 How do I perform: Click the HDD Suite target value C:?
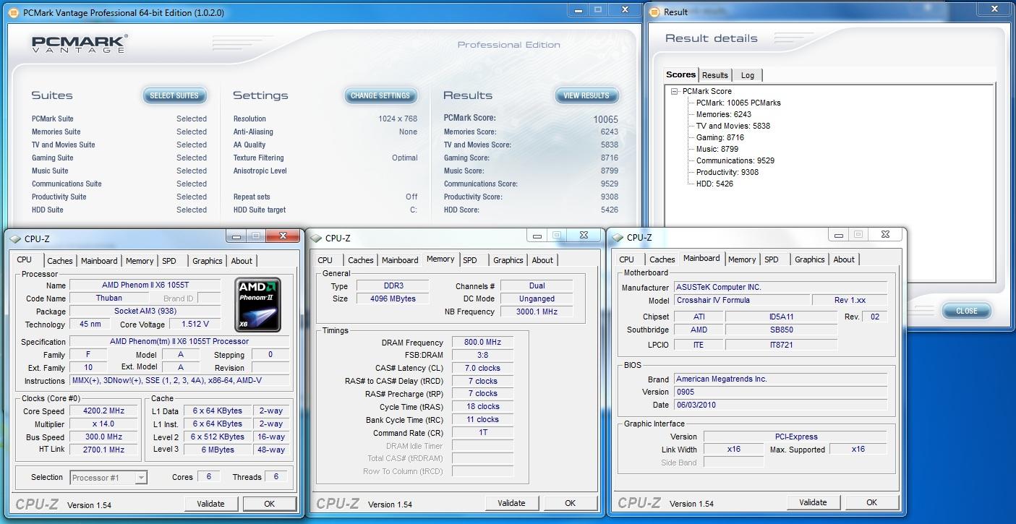pyautogui.click(x=414, y=210)
